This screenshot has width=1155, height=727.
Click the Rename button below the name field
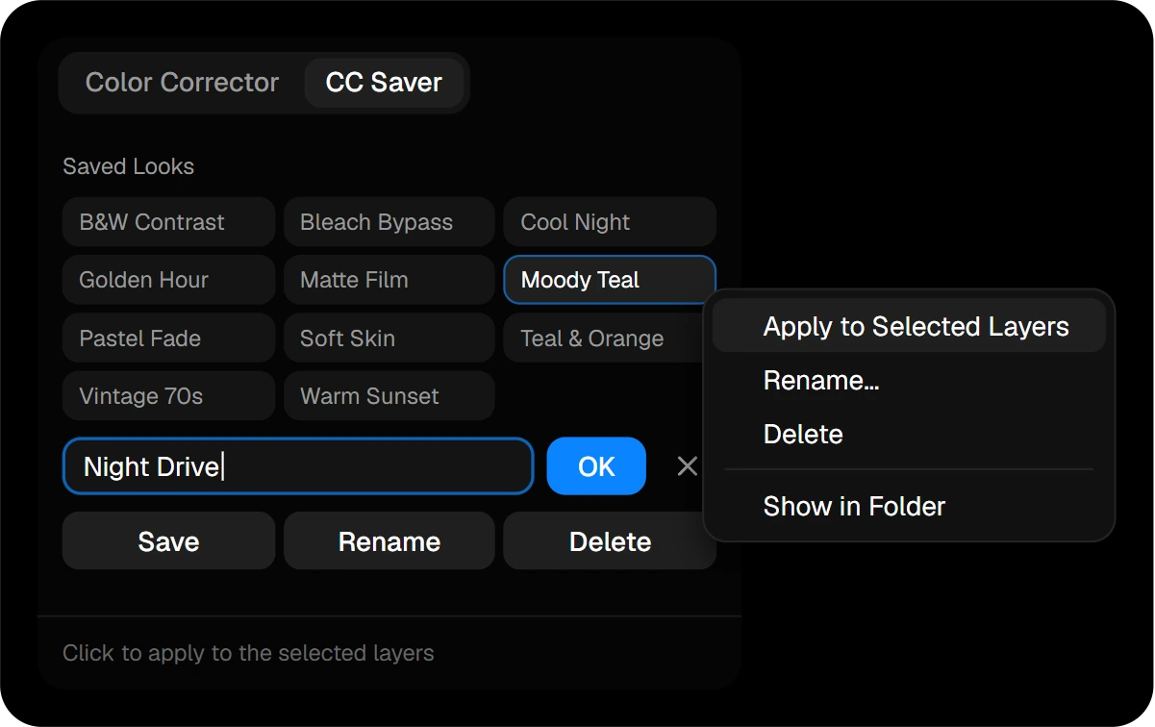(389, 541)
